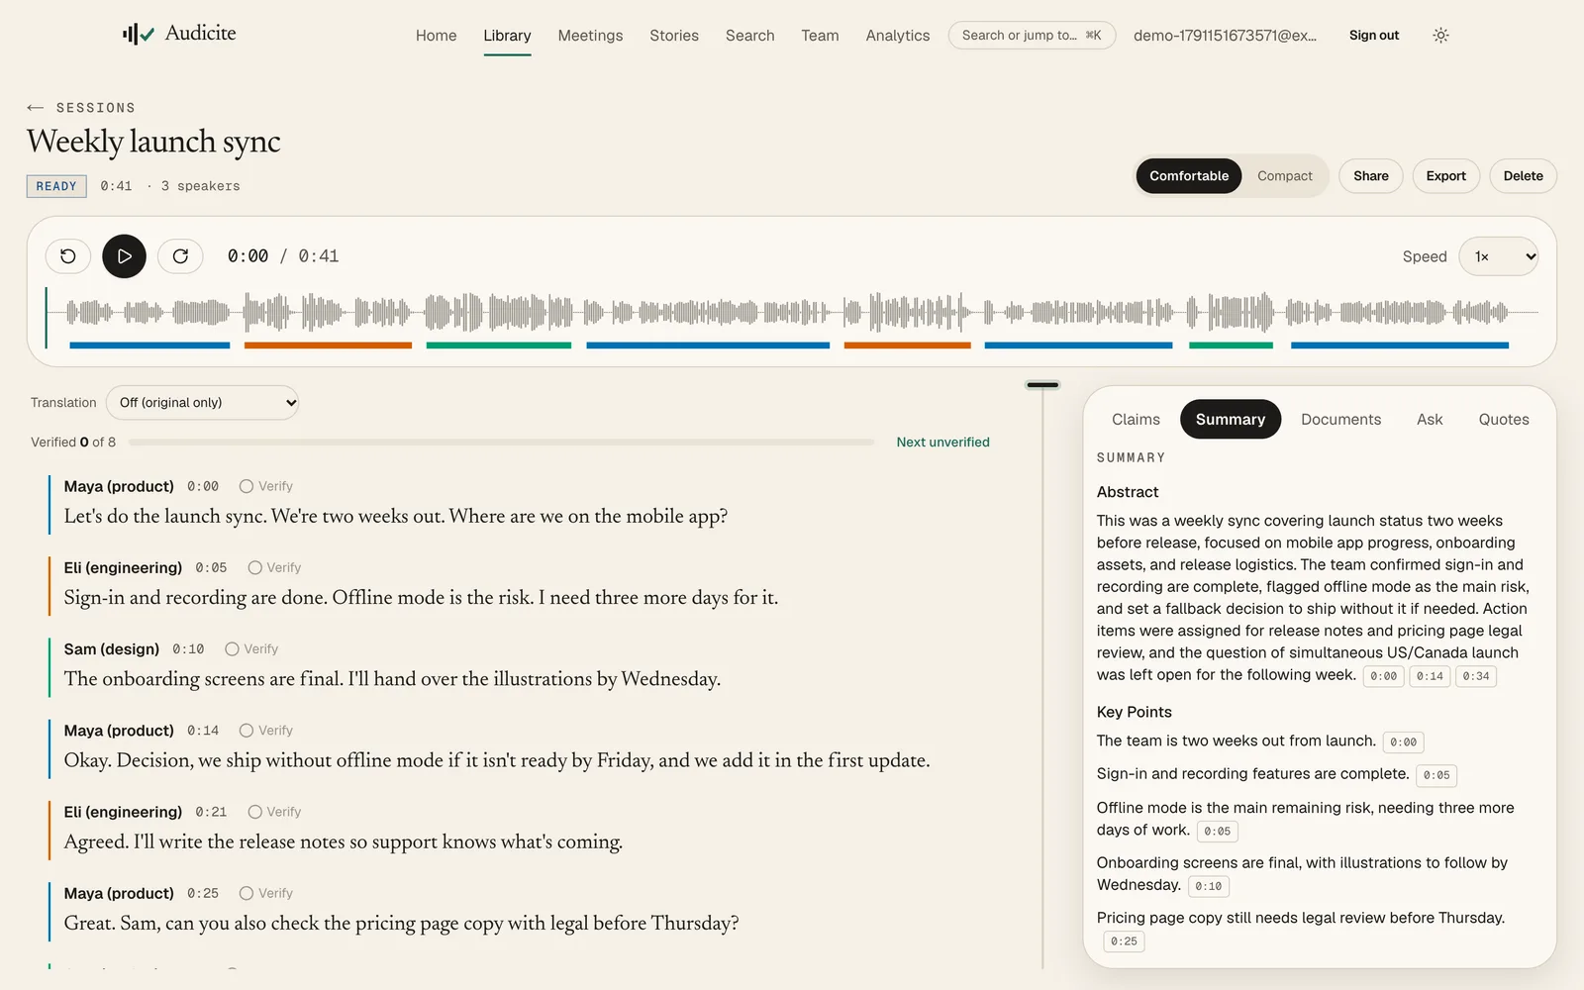The image size is (1584, 990).
Task: Toggle Verify on Sam's 0:10 line
Action: (x=251, y=649)
